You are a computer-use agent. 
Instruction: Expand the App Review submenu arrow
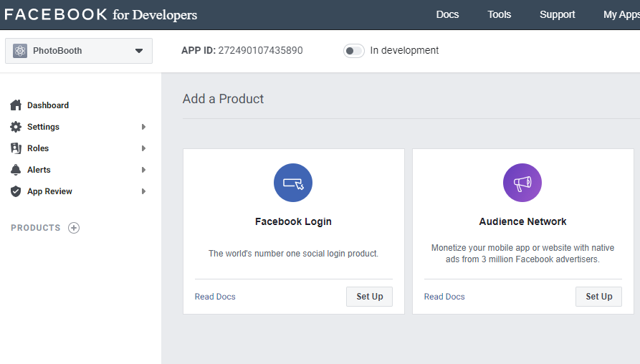click(143, 191)
